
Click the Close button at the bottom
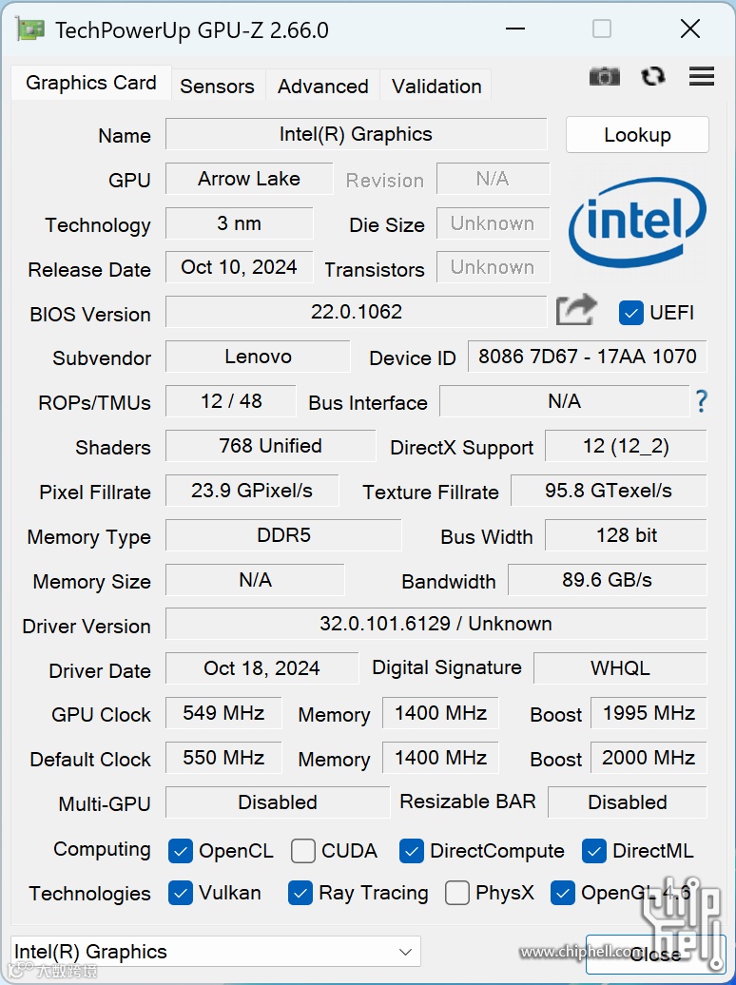[654, 954]
